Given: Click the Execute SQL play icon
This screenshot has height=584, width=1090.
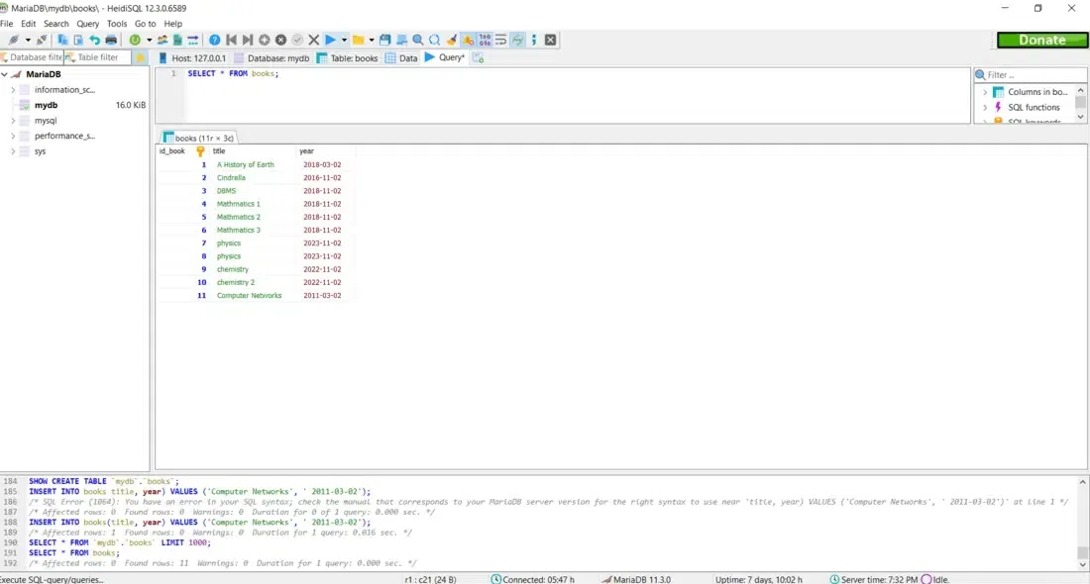Looking at the screenshot, I should [x=331, y=40].
